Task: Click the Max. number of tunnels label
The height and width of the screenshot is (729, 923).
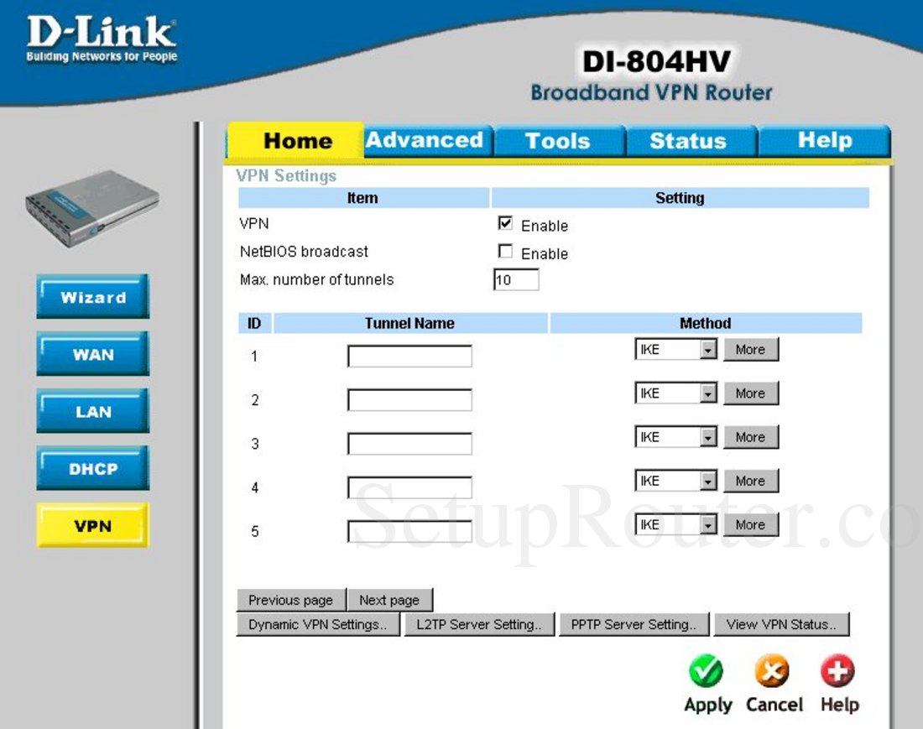Action: 316,279
